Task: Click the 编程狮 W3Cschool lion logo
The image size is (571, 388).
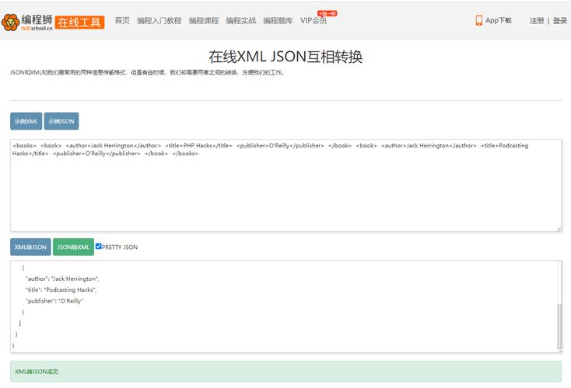Action: click(27, 23)
